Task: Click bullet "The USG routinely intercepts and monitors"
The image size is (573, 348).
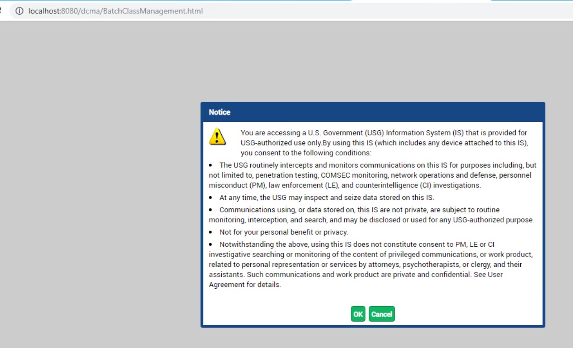Action: coord(373,175)
